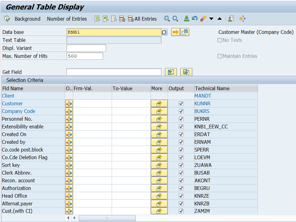Click Delete All Entries toolbar button
The image size is (296, 222).
click(x=142, y=19)
